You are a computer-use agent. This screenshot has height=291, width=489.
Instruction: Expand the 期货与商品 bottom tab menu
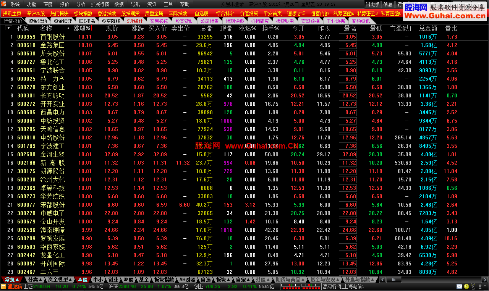(290, 280)
